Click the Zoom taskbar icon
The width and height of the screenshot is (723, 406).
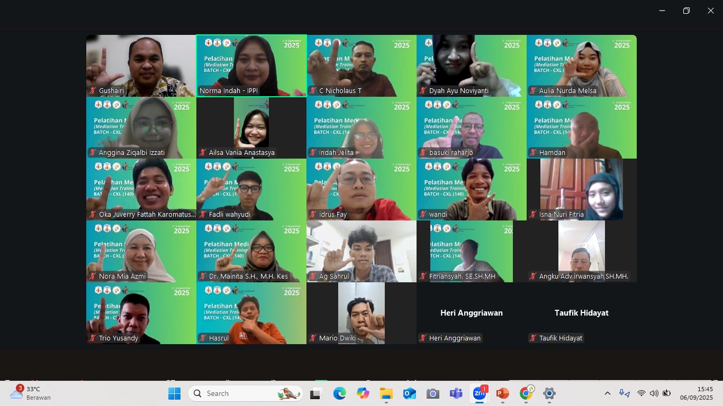480,393
